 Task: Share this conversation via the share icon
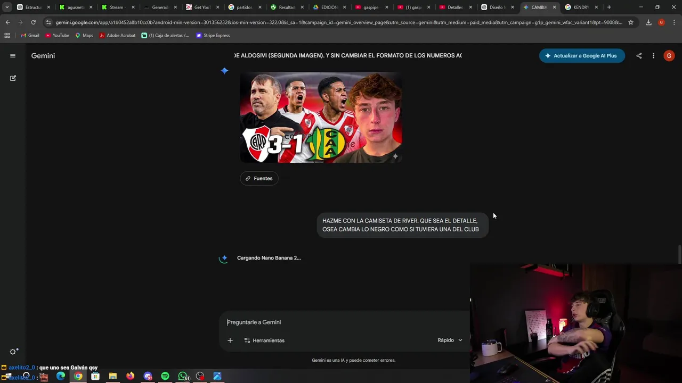[x=639, y=55]
